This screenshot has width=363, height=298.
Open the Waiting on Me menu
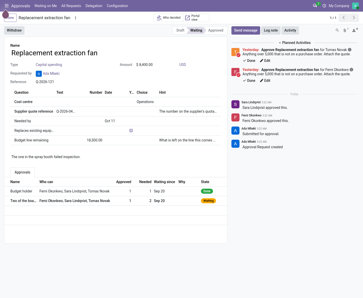tap(46, 6)
